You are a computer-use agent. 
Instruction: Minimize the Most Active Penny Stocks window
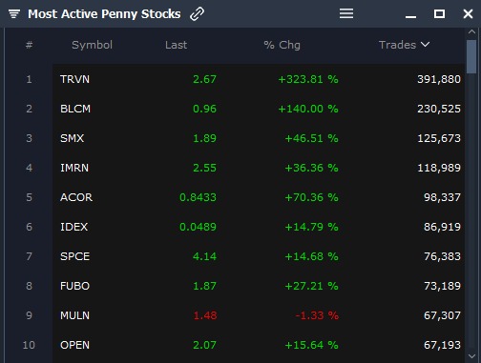click(x=410, y=16)
